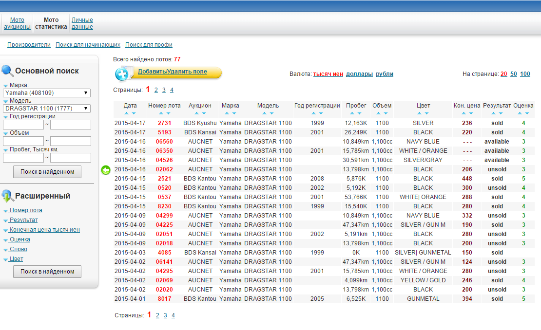
Task: Sort Пробег column ascending
Action: click(352, 113)
